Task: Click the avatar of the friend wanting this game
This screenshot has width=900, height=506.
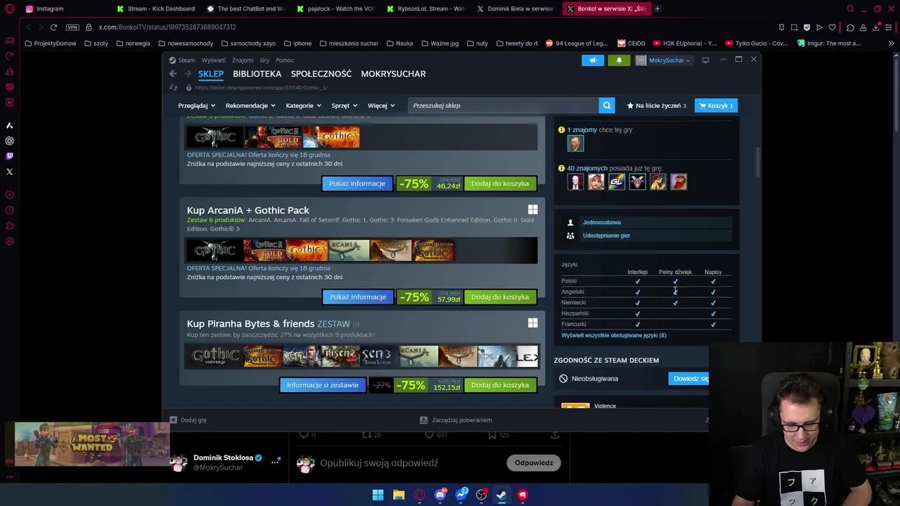Action: click(575, 143)
